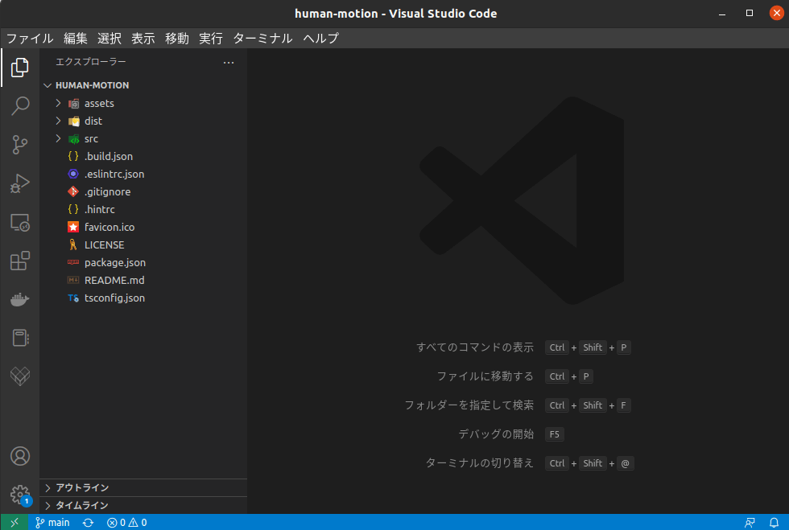Open the Accounts menu icon
The height and width of the screenshot is (530, 789).
click(19, 456)
